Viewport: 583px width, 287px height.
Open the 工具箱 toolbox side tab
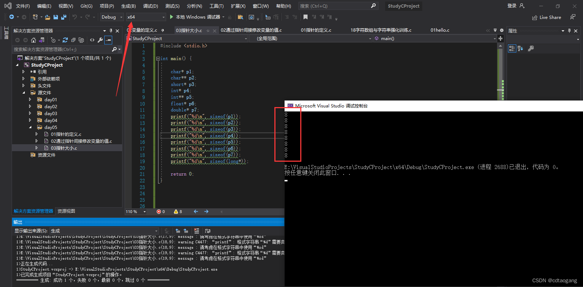click(6, 33)
